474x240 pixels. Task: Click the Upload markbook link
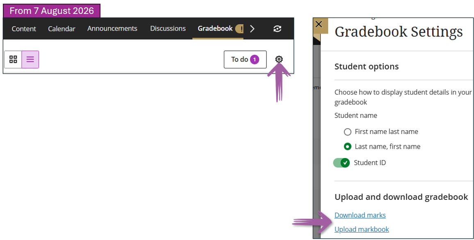click(362, 229)
